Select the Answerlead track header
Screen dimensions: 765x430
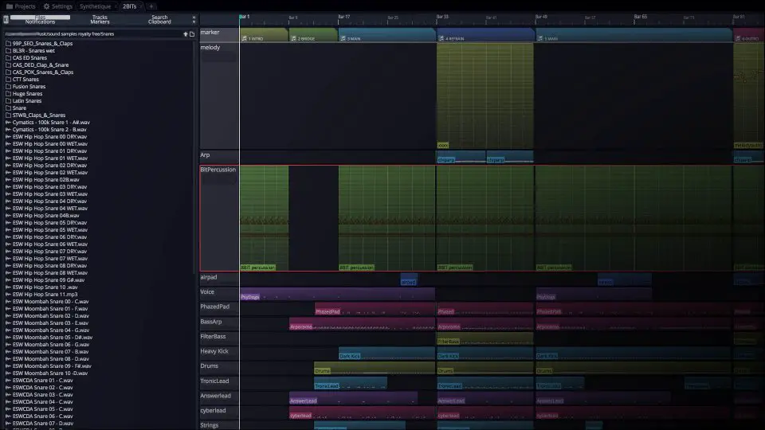(x=218, y=397)
